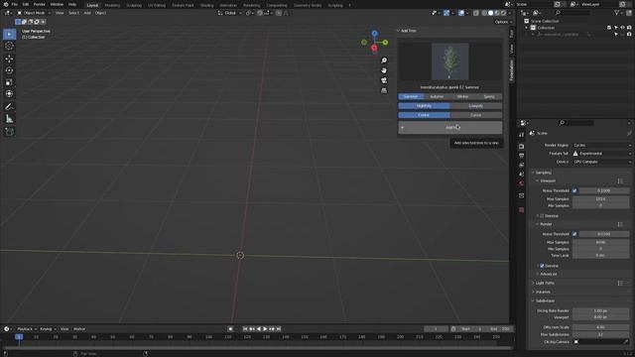Open the timeline Playback menu

point(27,329)
